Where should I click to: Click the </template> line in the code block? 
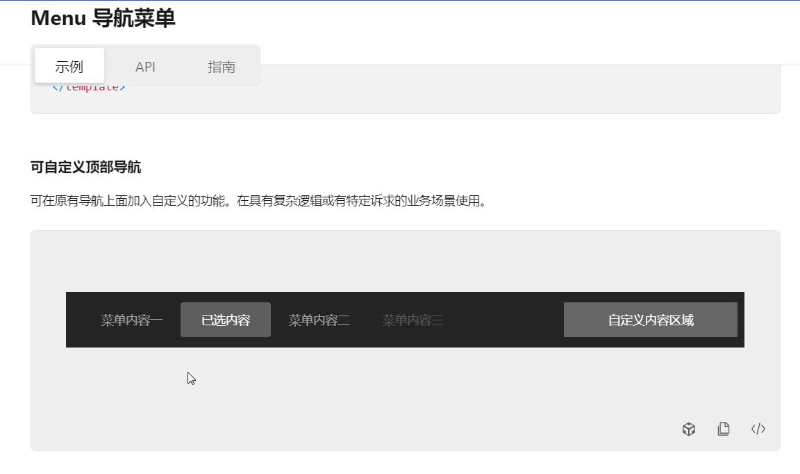89,85
